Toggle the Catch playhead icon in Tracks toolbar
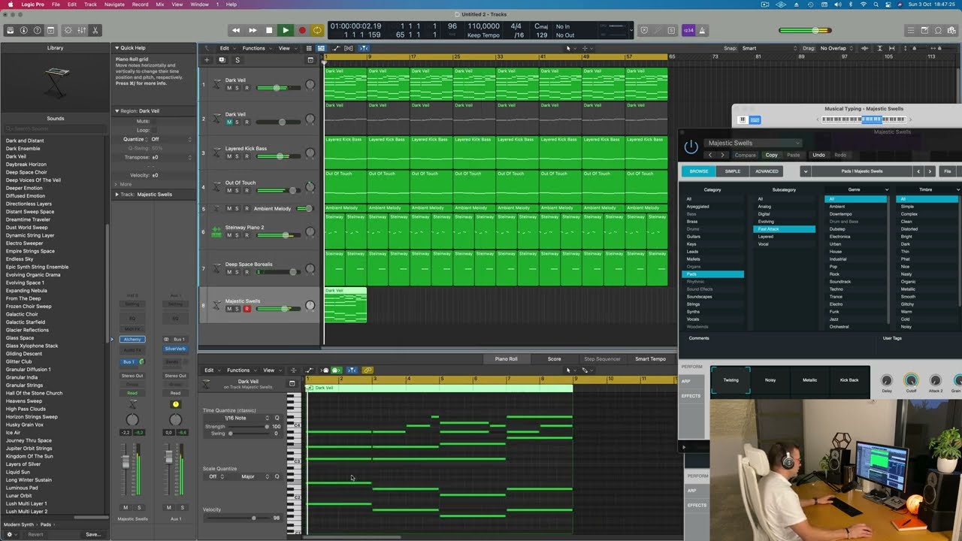This screenshot has width=962, height=541. 364,48
